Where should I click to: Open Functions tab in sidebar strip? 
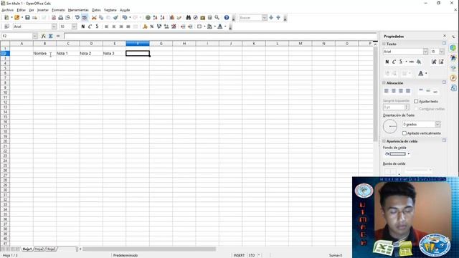point(453,87)
